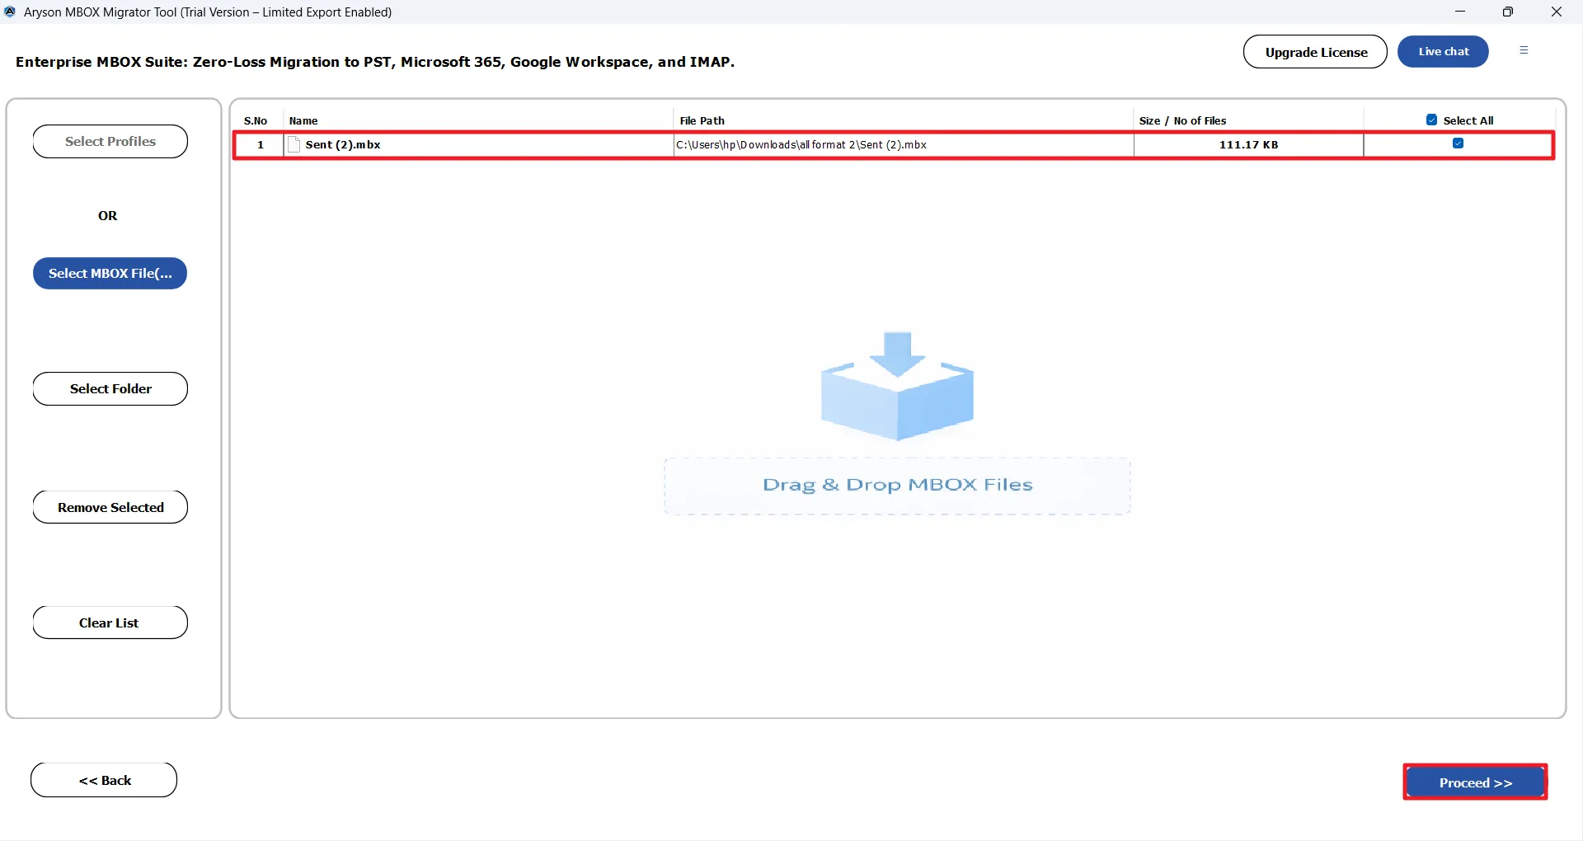Toggle the Select All checkbox

pos(1431,120)
